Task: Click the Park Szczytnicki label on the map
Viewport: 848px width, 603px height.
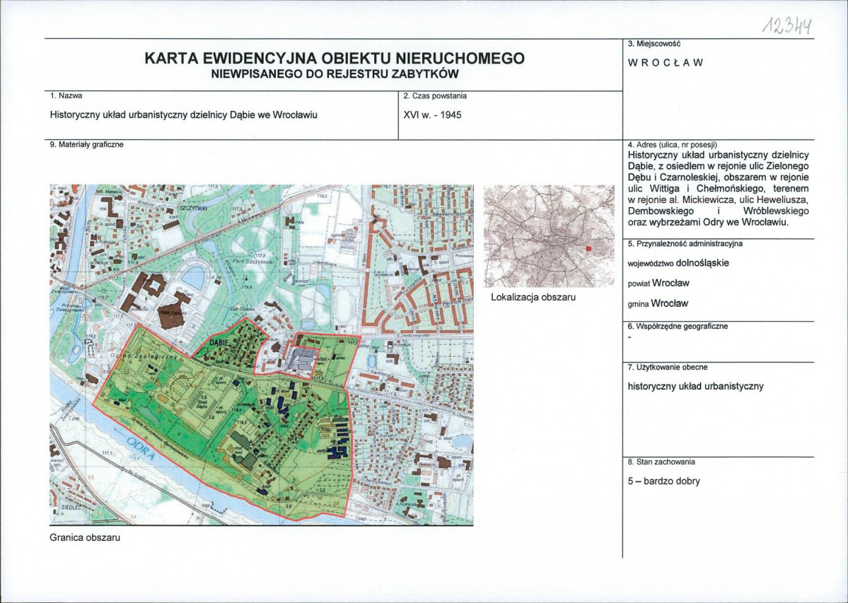Action: pos(253,262)
